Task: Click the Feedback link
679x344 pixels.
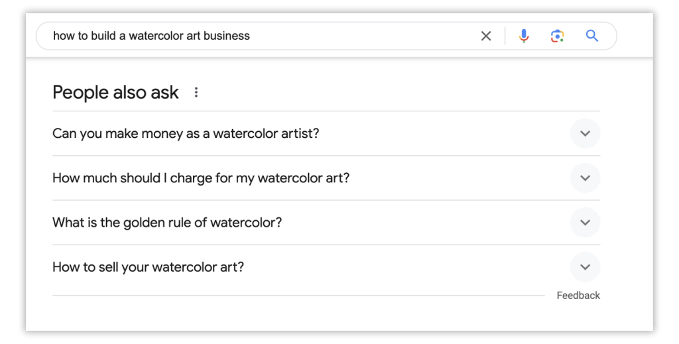Action: click(x=578, y=296)
